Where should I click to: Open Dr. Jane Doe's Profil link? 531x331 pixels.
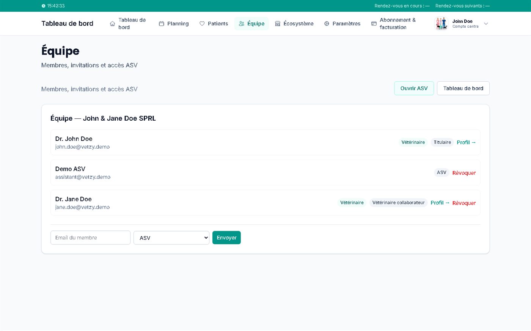coord(440,203)
